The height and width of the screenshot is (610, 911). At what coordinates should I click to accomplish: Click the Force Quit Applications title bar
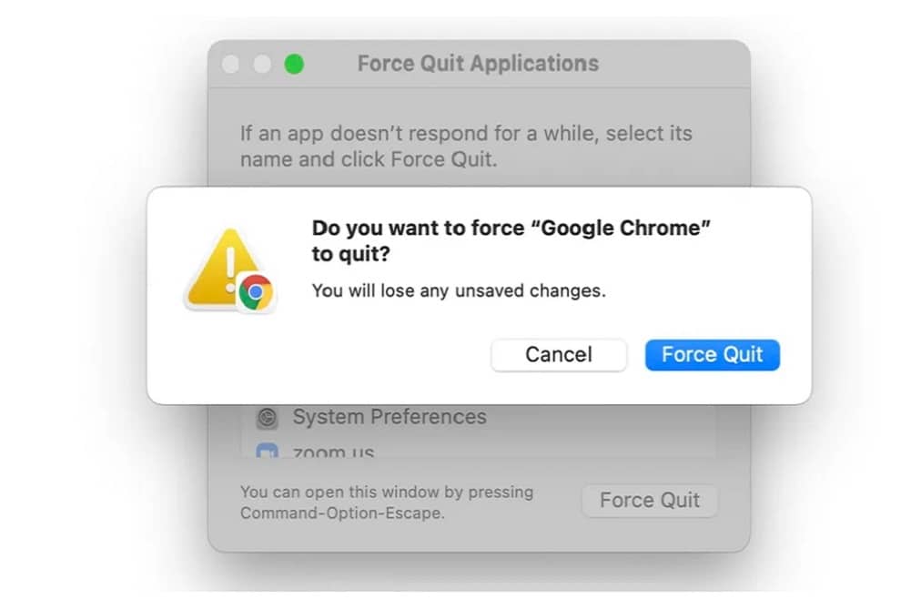click(x=478, y=64)
